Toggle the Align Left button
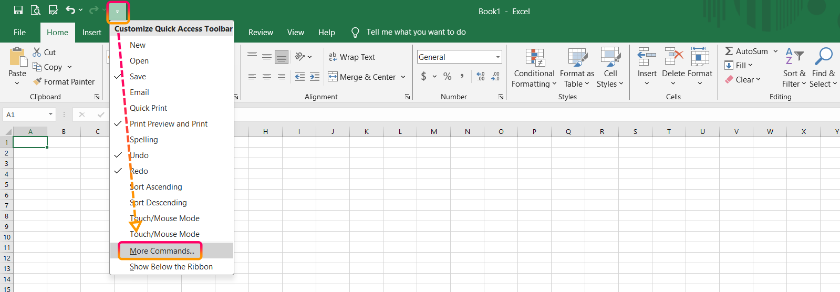 coord(252,77)
